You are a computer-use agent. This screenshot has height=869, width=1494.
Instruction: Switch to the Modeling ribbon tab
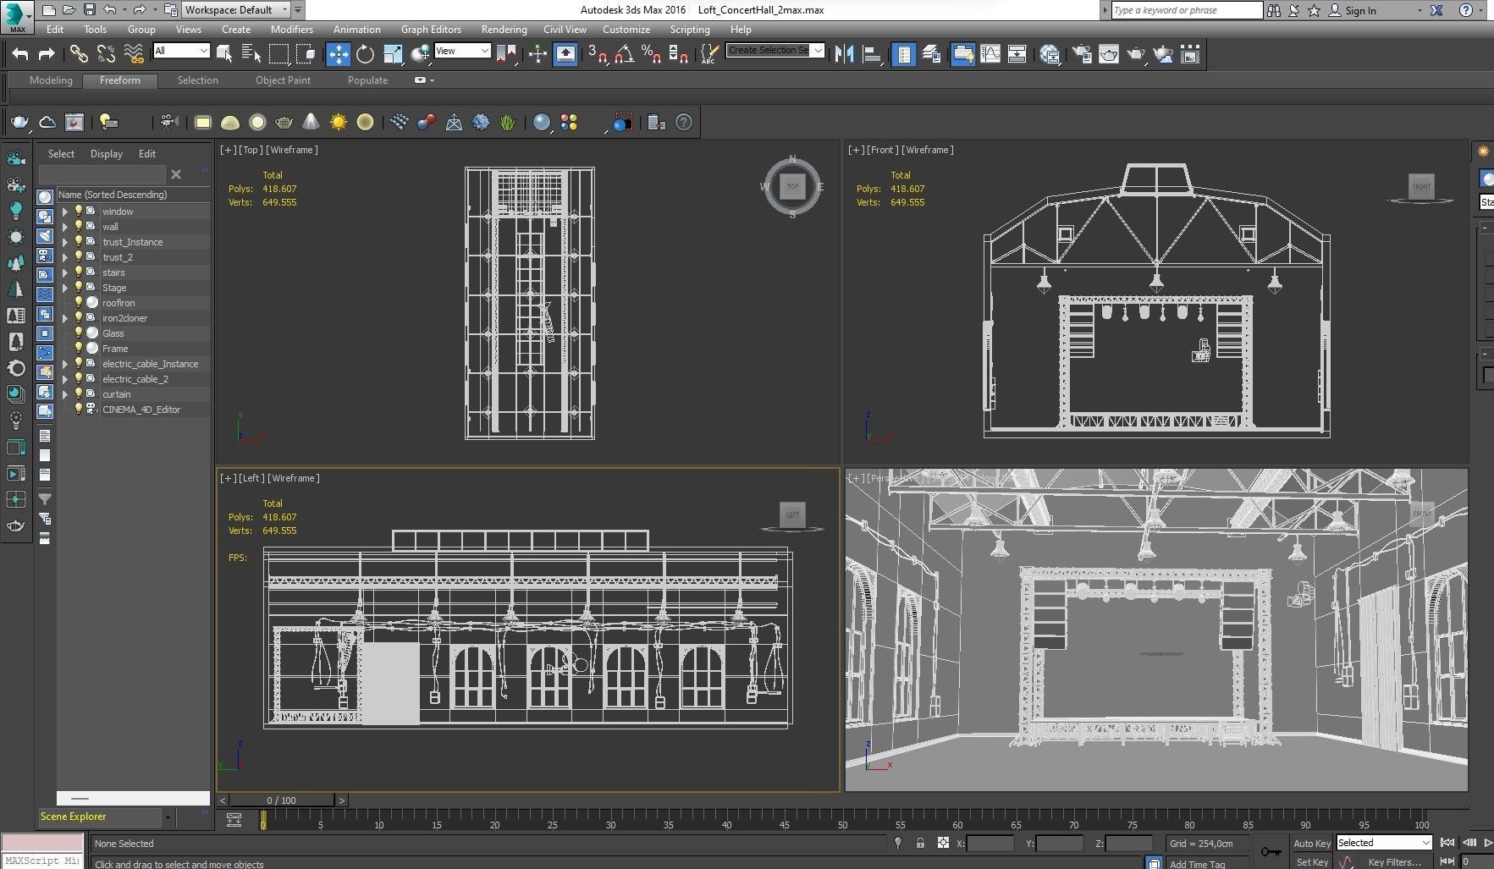[51, 80]
